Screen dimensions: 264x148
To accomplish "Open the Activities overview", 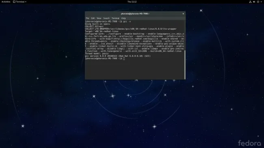I will tap(6, 2).
